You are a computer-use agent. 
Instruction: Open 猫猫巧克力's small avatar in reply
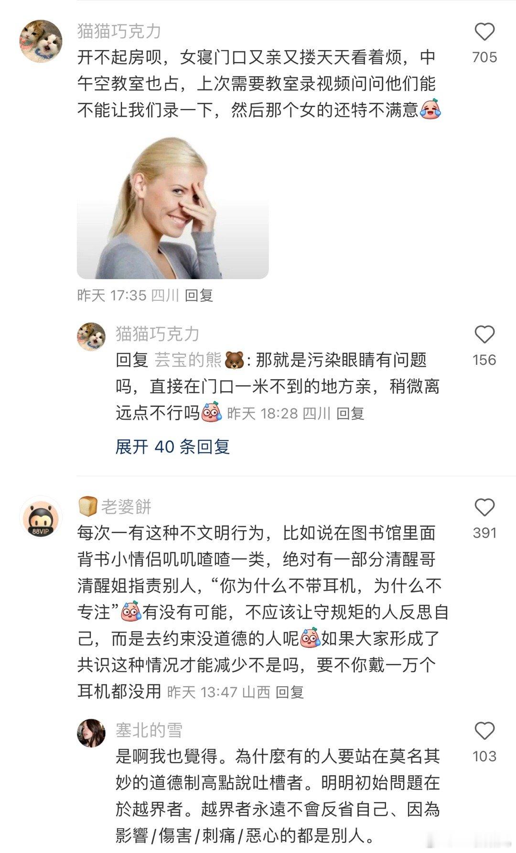(x=91, y=337)
